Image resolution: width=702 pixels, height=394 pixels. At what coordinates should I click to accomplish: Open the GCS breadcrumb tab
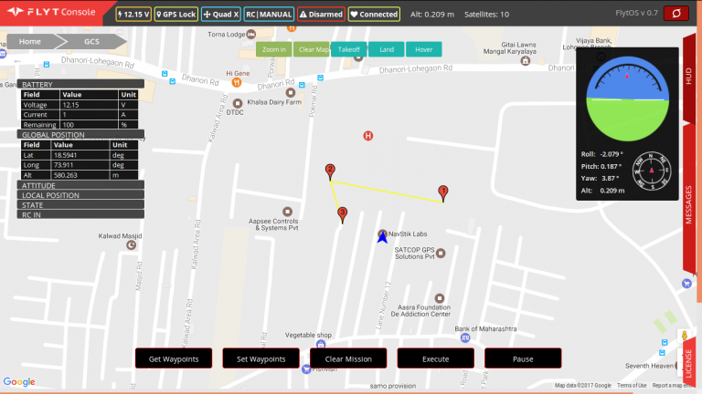tap(91, 42)
